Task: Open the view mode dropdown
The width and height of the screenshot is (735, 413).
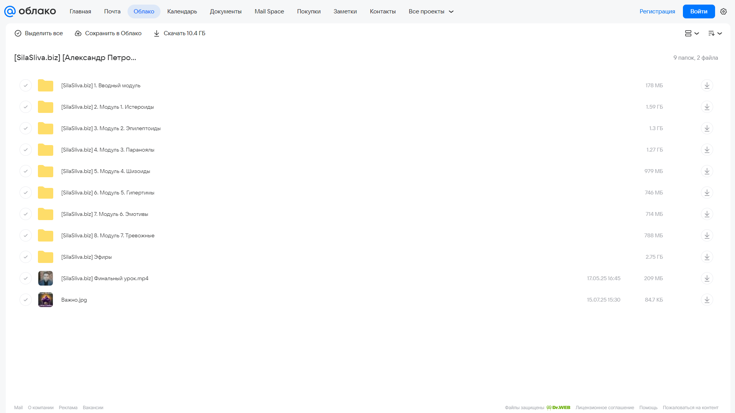Action: click(692, 33)
